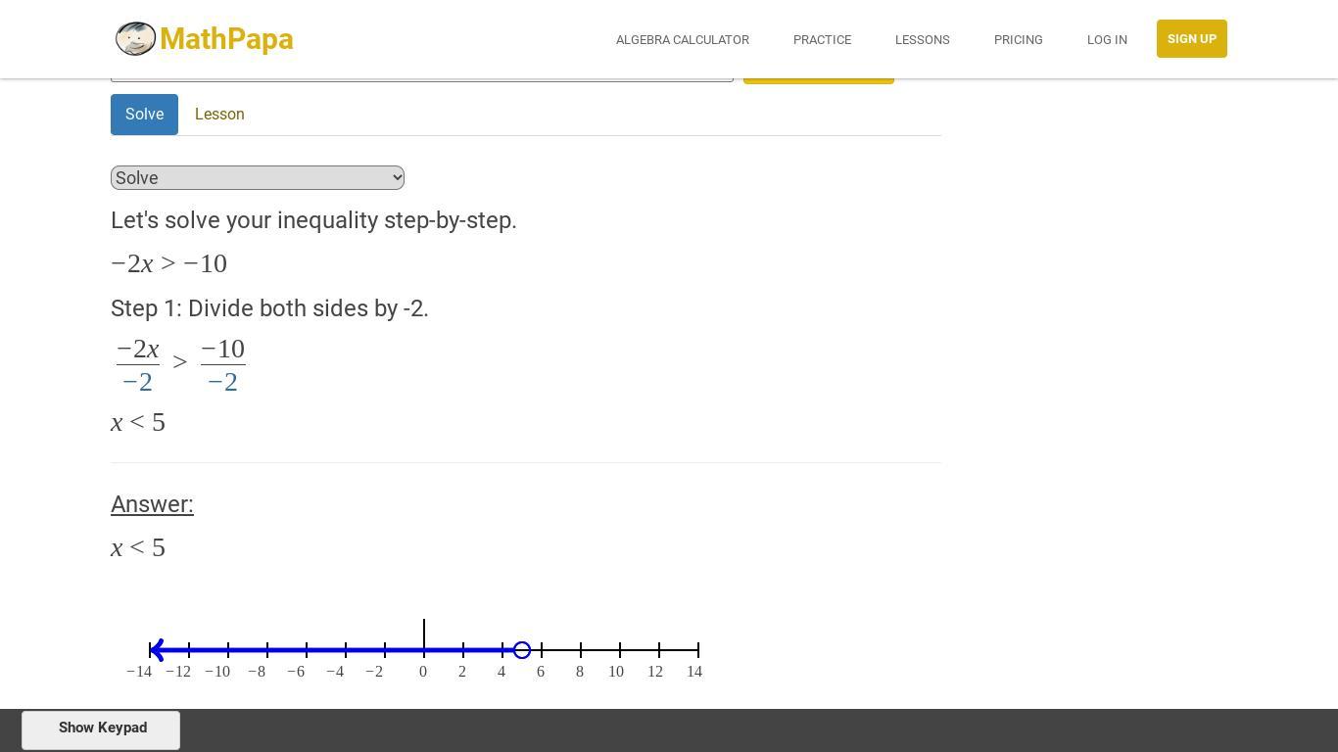The image size is (1338, 752).
Task: Click the yellow Sign Up button
Action: [1191, 39]
